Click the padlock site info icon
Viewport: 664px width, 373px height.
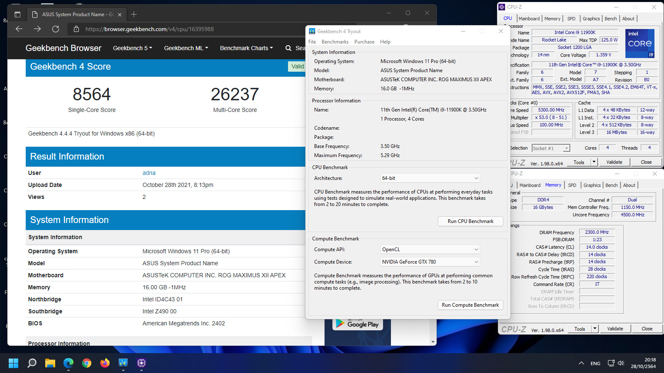76,29
